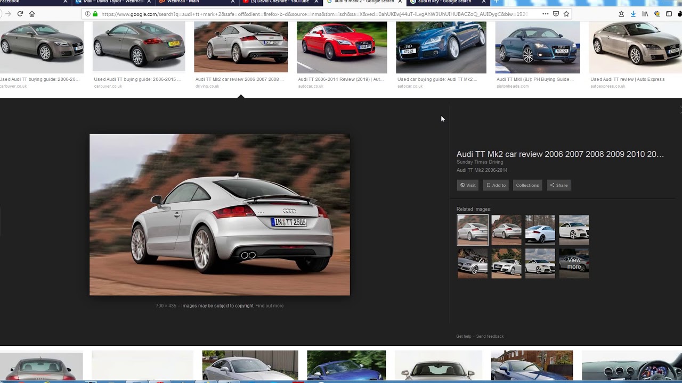Click 'Audi TT 2006-2014 Review (2019)' caption
682x383 pixels.
point(340,79)
